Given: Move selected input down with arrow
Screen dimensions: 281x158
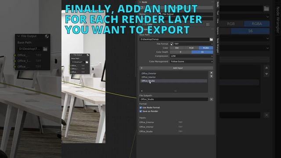Looking at the screenshot, I should click(211, 76).
